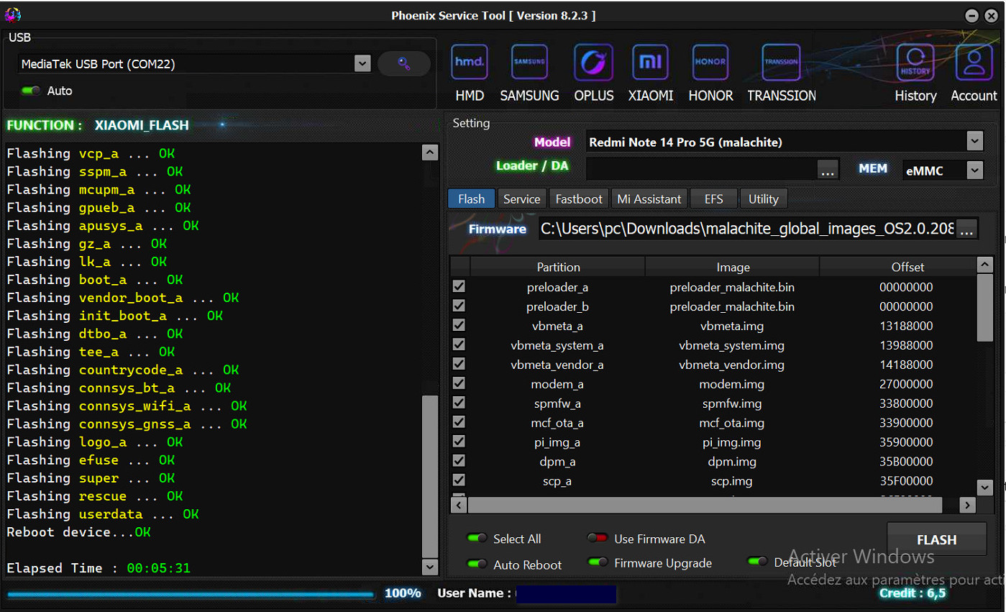1006x612 pixels.
Task: Click the Phoenix app logo in title bar
Action: [x=12, y=14]
